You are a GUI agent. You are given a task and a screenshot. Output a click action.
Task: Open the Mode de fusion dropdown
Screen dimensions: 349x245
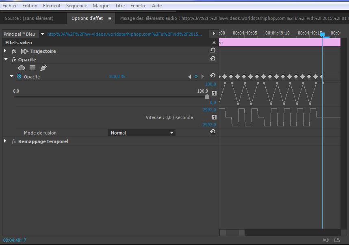(x=142, y=133)
